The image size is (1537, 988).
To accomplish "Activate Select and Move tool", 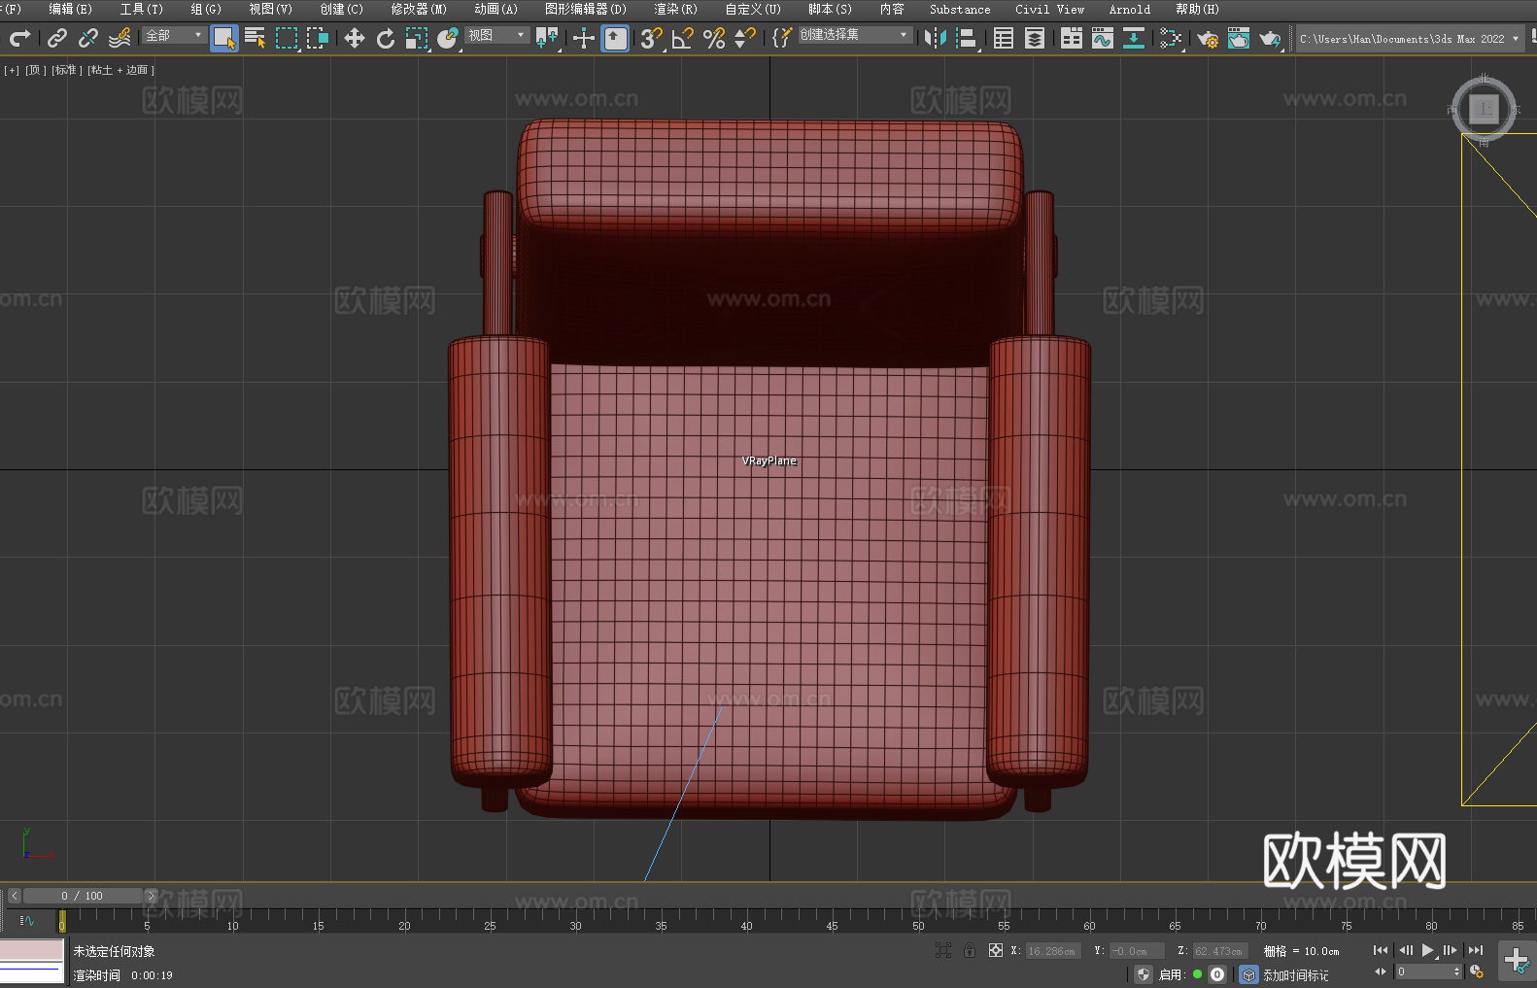I will (x=355, y=38).
